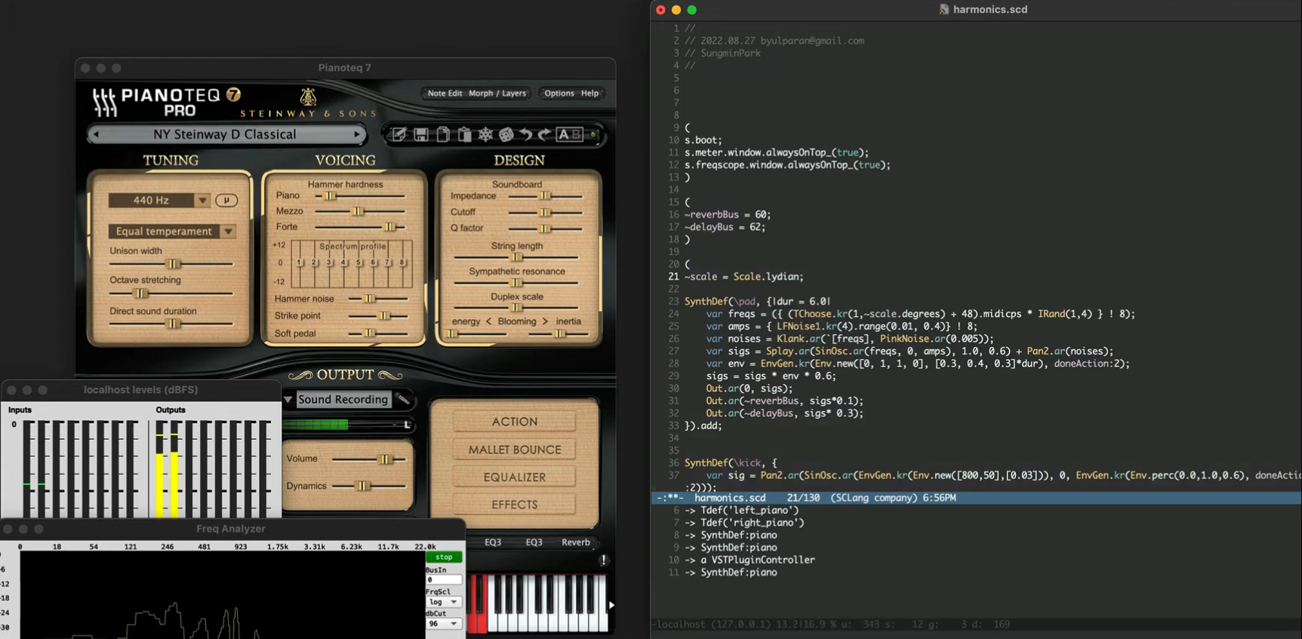This screenshot has width=1302, height=639.
Task: Click the Pianoteq logo icon
Action: 104,102
